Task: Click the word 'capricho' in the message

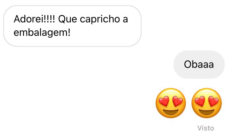Action: pyautogui.click(x=100, y=20)
